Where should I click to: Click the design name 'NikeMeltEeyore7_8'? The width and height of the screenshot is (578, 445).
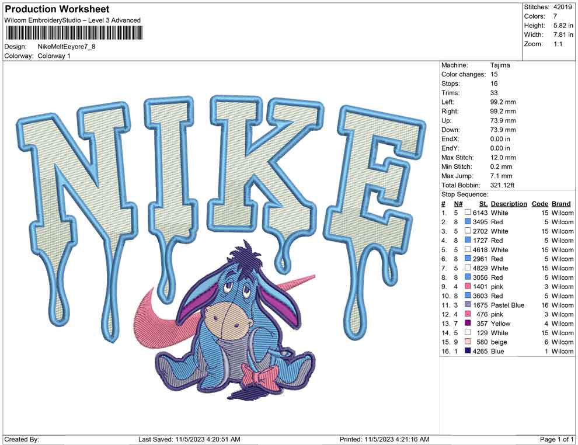click(67, 47)
